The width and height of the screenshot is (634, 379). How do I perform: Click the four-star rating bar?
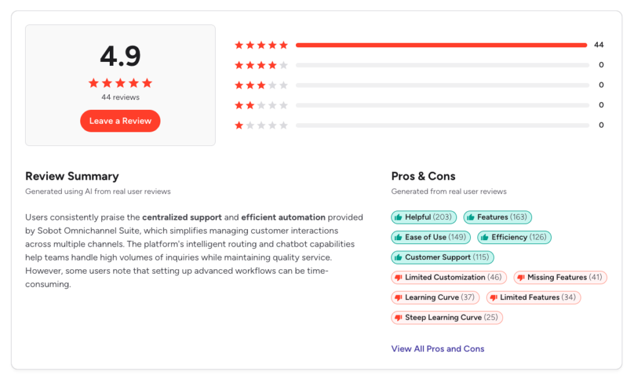click(x=442, y=65)
